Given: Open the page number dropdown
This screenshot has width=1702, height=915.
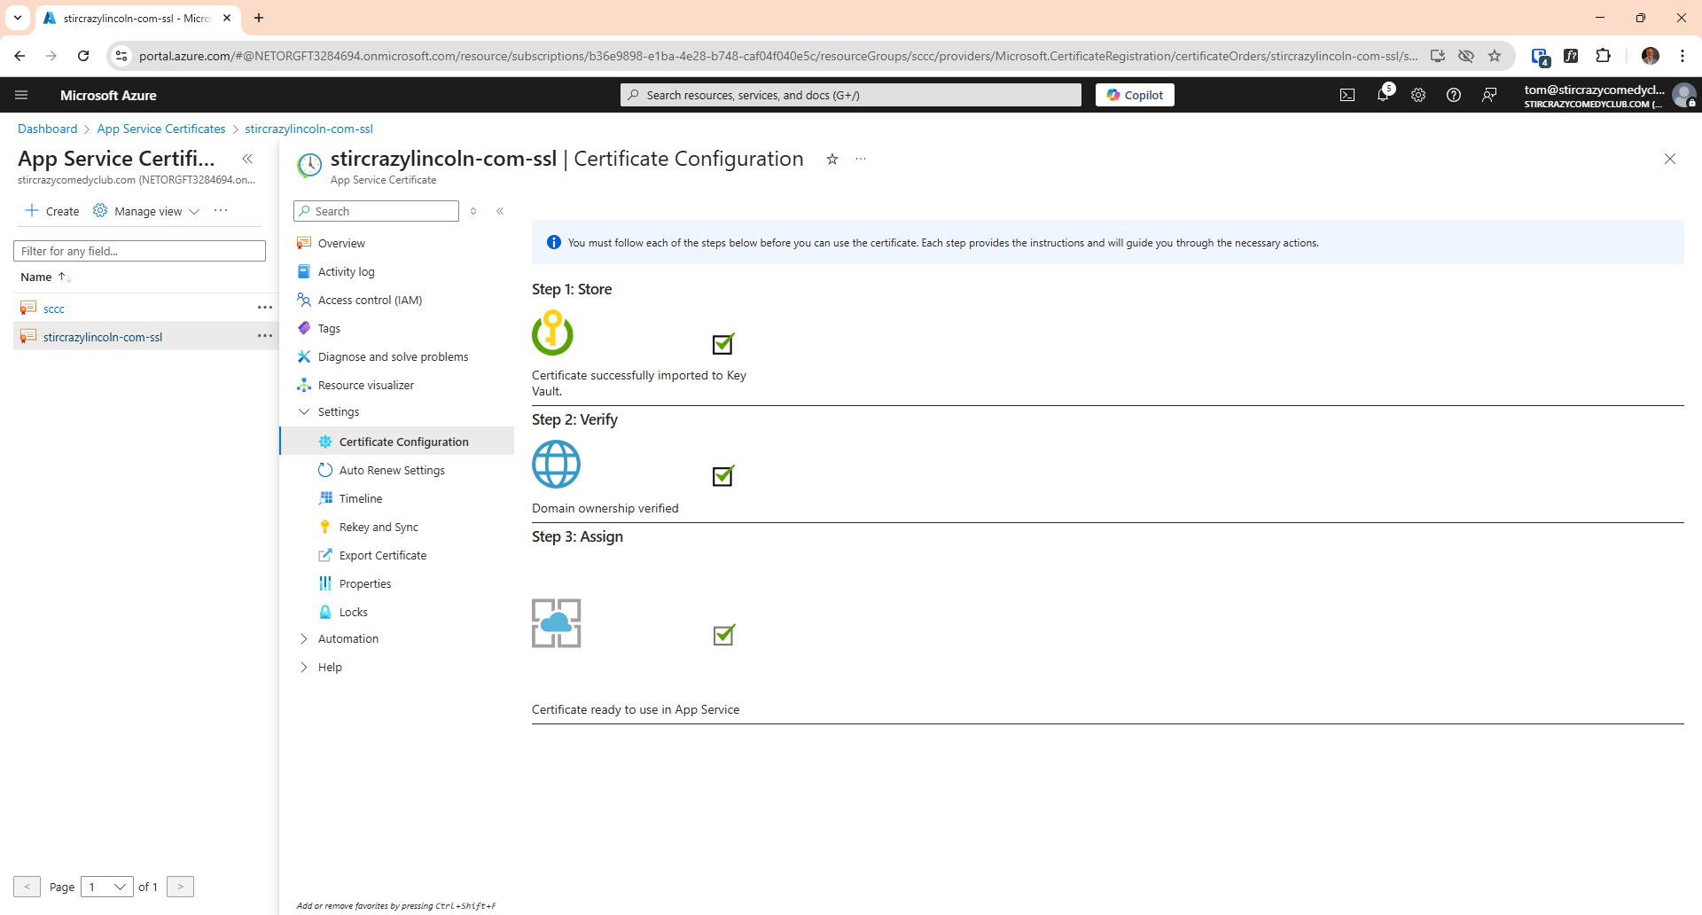Looking at the screenshot, I should (x=106, y=886).
